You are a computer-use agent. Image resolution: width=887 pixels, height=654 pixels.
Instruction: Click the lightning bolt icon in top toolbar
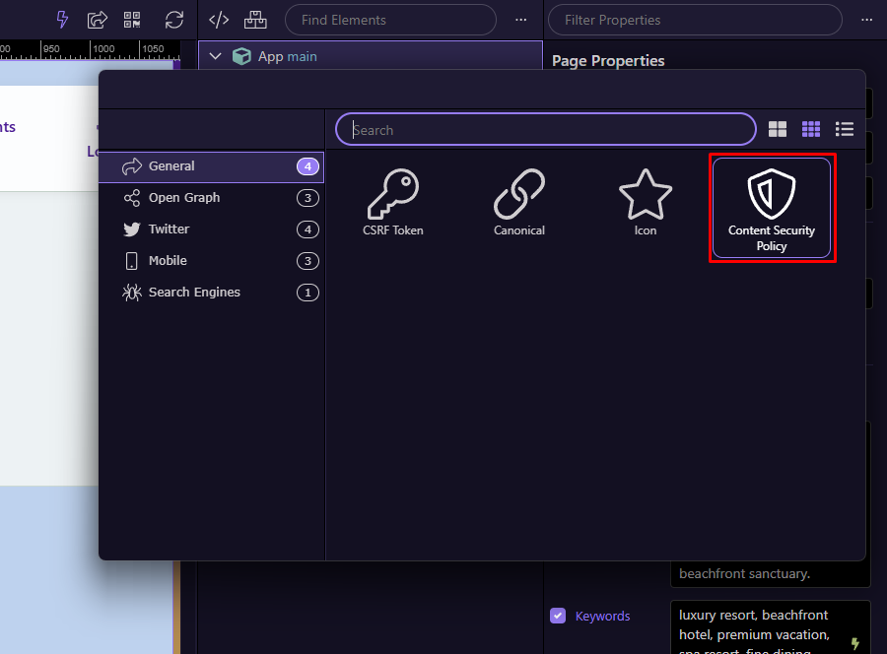click(x=62, y=20)
